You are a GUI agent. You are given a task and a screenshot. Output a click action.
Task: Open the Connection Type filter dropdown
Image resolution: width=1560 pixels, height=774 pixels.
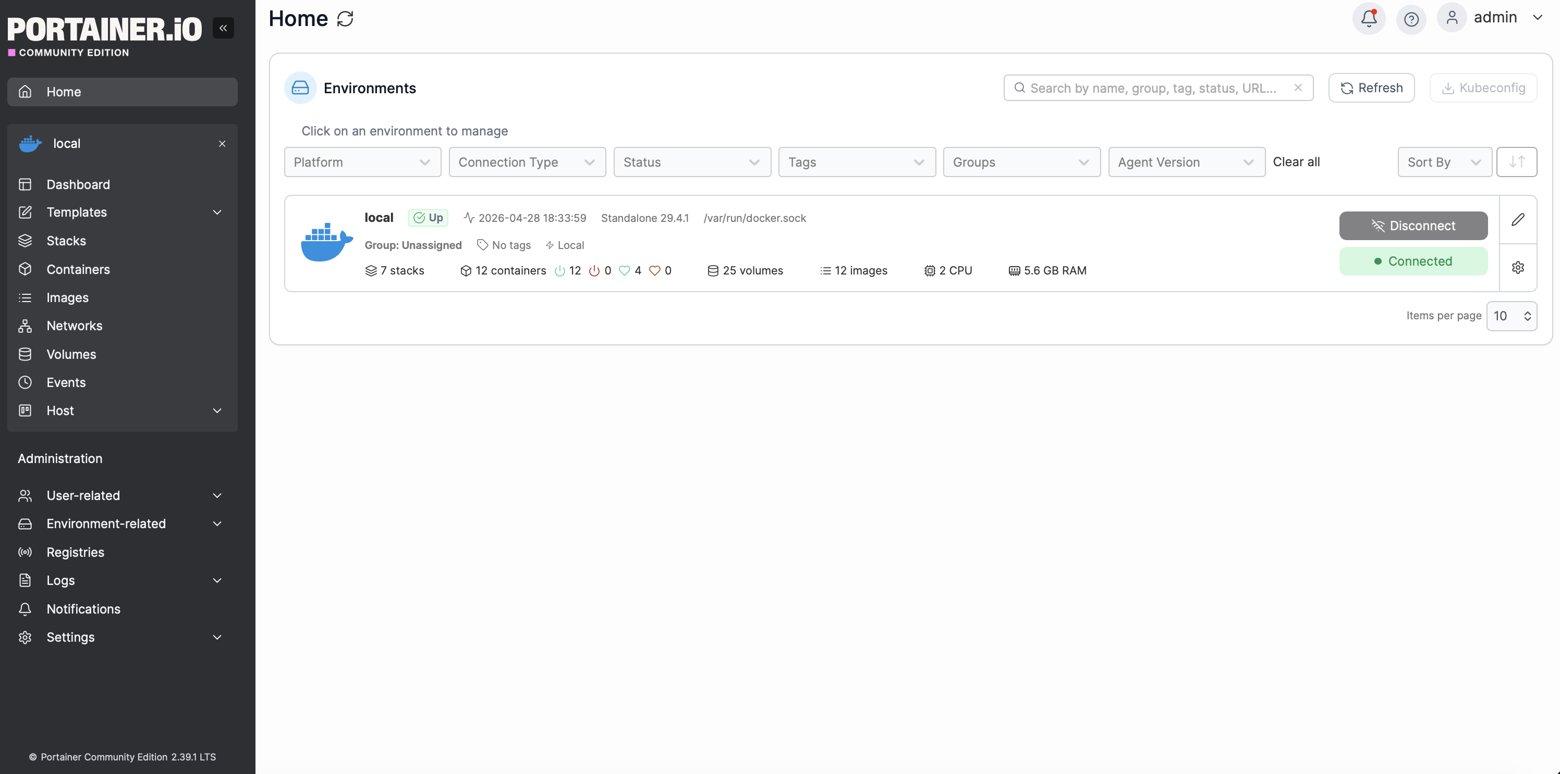point(527,162)
